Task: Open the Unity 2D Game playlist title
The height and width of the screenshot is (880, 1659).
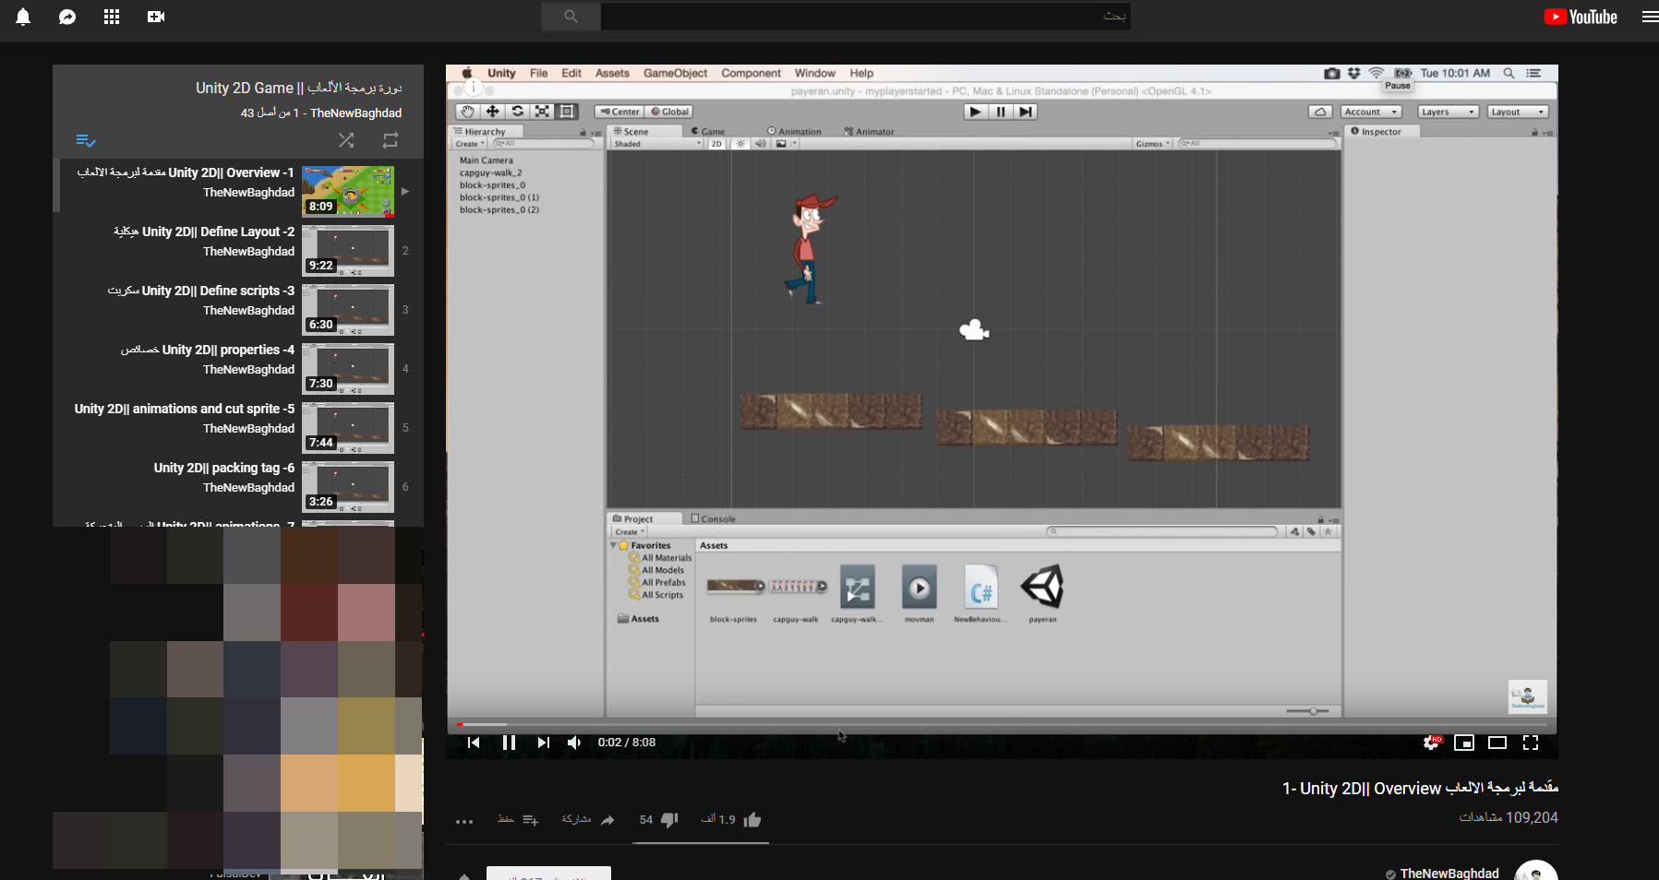Action: click(x=299, y=88)
